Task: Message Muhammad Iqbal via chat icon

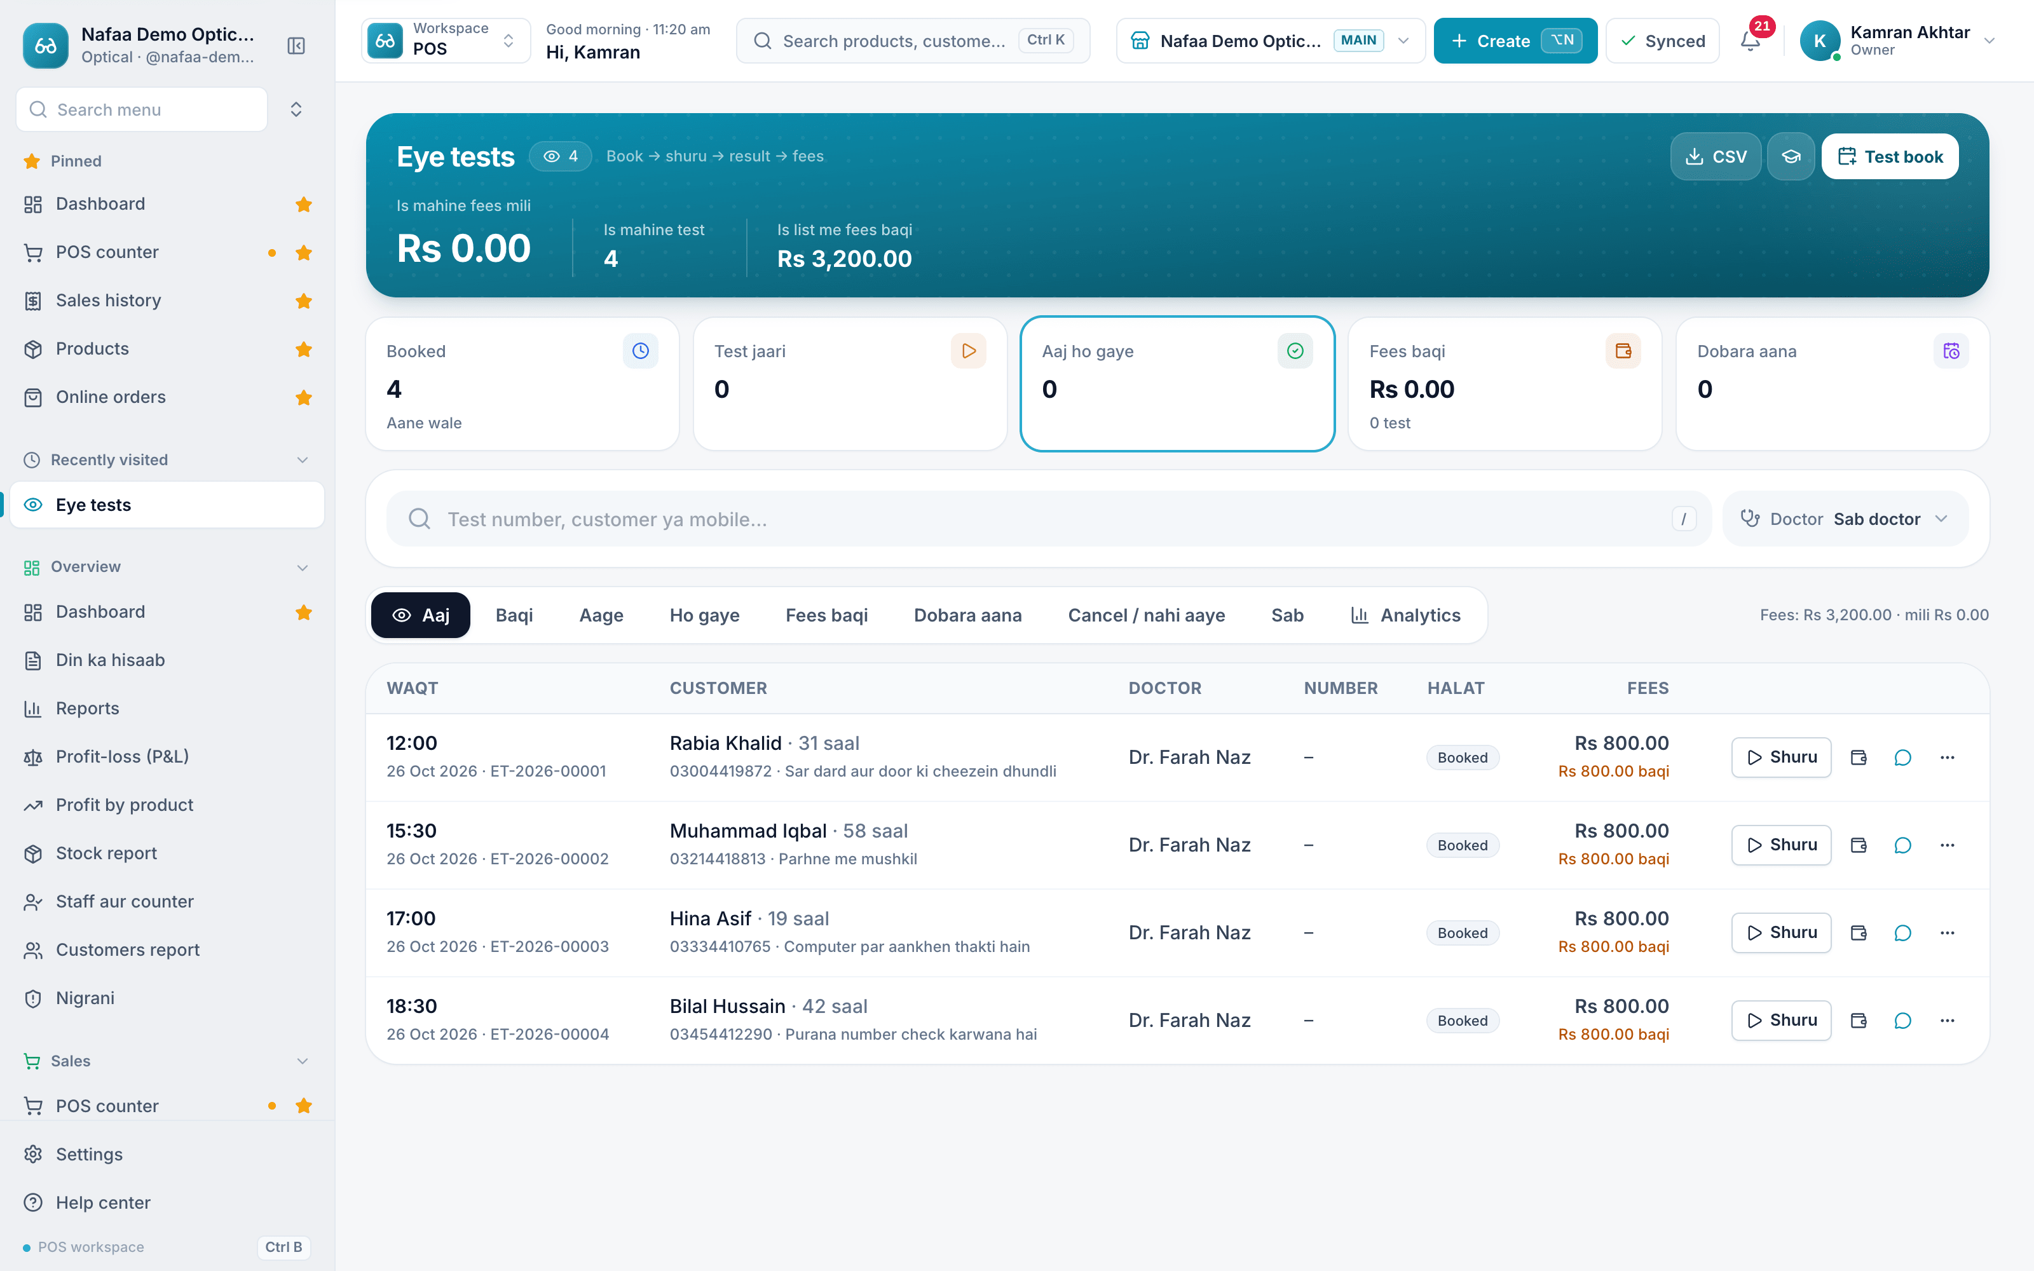Action: click(1903, 845)
